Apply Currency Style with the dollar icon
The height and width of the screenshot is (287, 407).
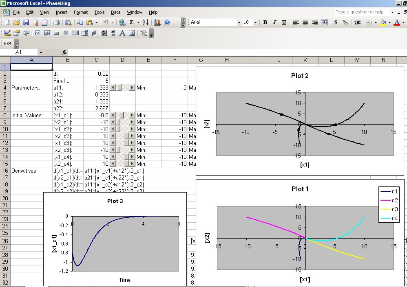(336, 22)
